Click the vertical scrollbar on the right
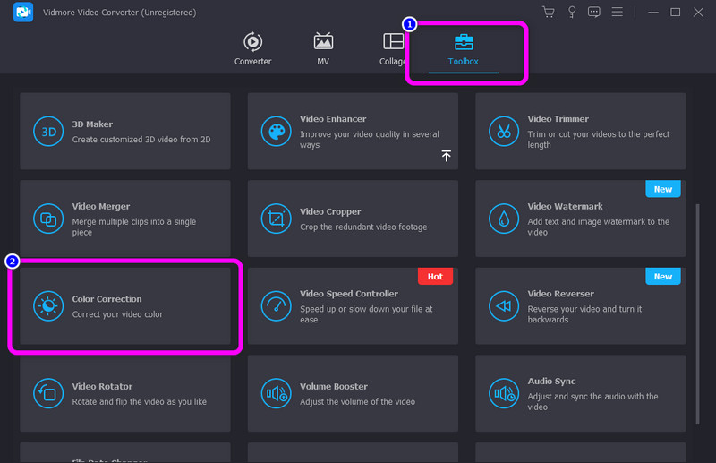716x463 pixels. (697, 296)
